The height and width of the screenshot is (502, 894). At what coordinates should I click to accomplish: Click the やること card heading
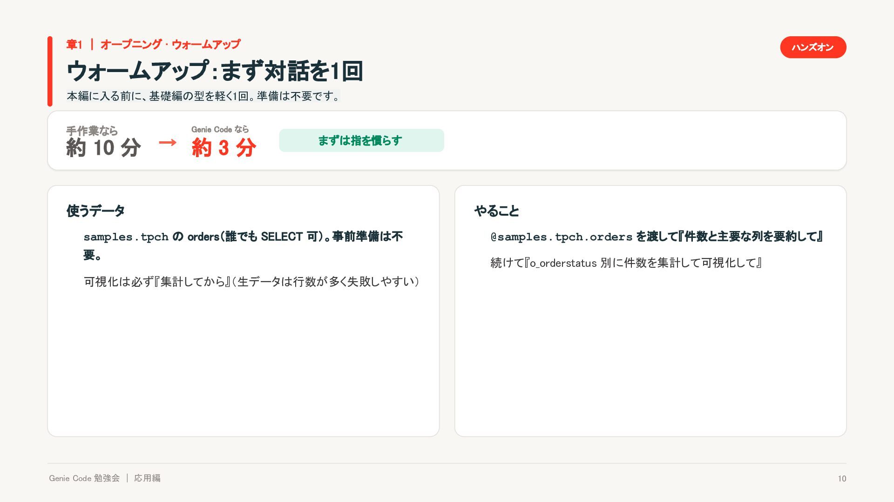[496, 211]
